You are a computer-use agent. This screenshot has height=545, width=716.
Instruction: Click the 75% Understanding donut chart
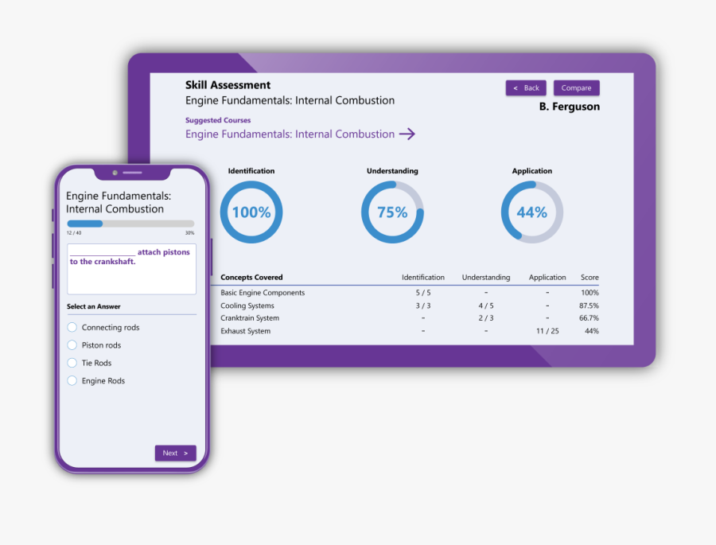[392, 212]
